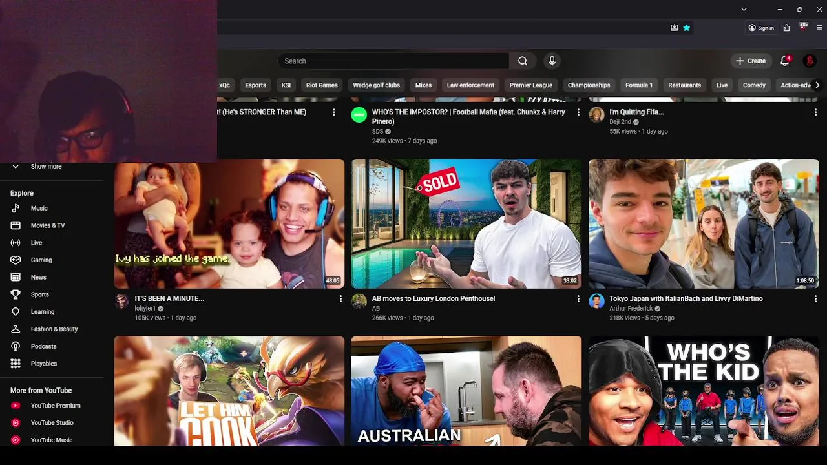Select the Wedge golf clubs chip

point(376,85)
